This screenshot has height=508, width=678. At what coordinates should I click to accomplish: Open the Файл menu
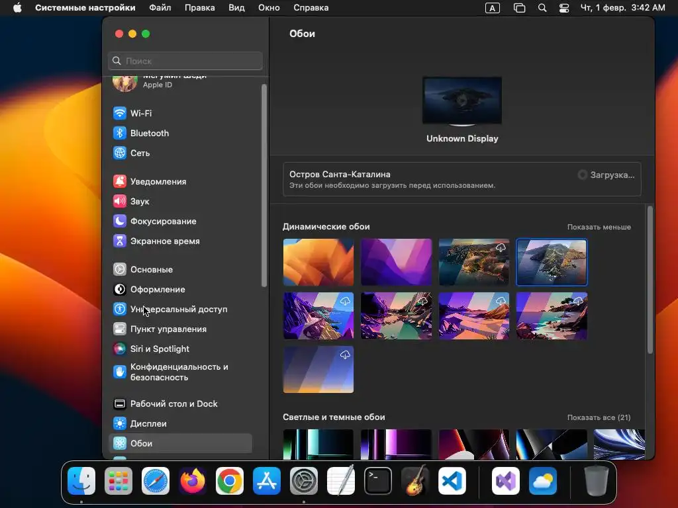tap(160, 8)
